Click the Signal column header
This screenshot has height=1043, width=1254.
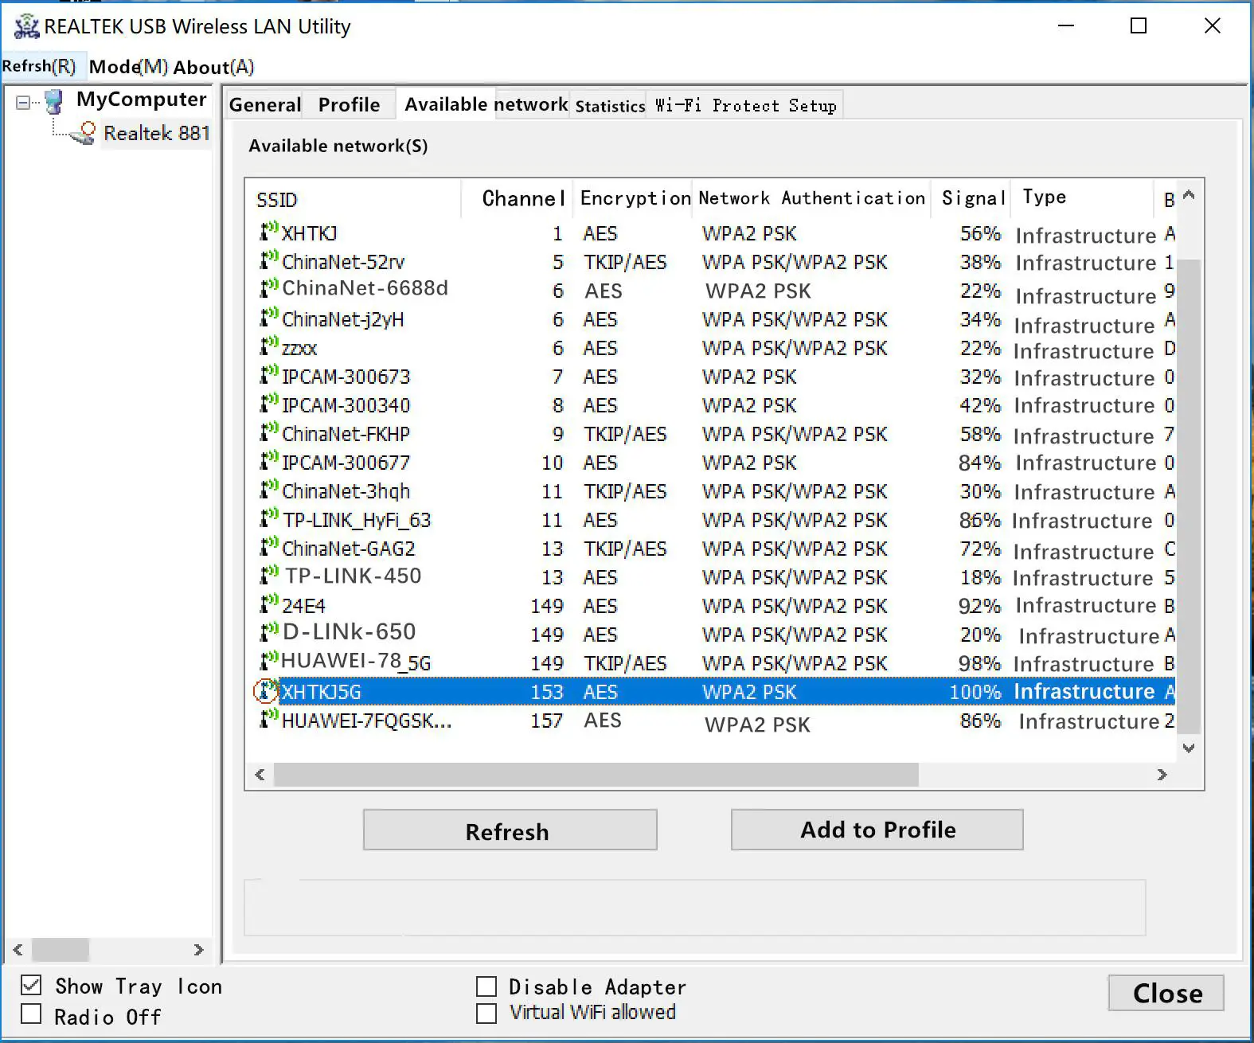pos(971,198)
